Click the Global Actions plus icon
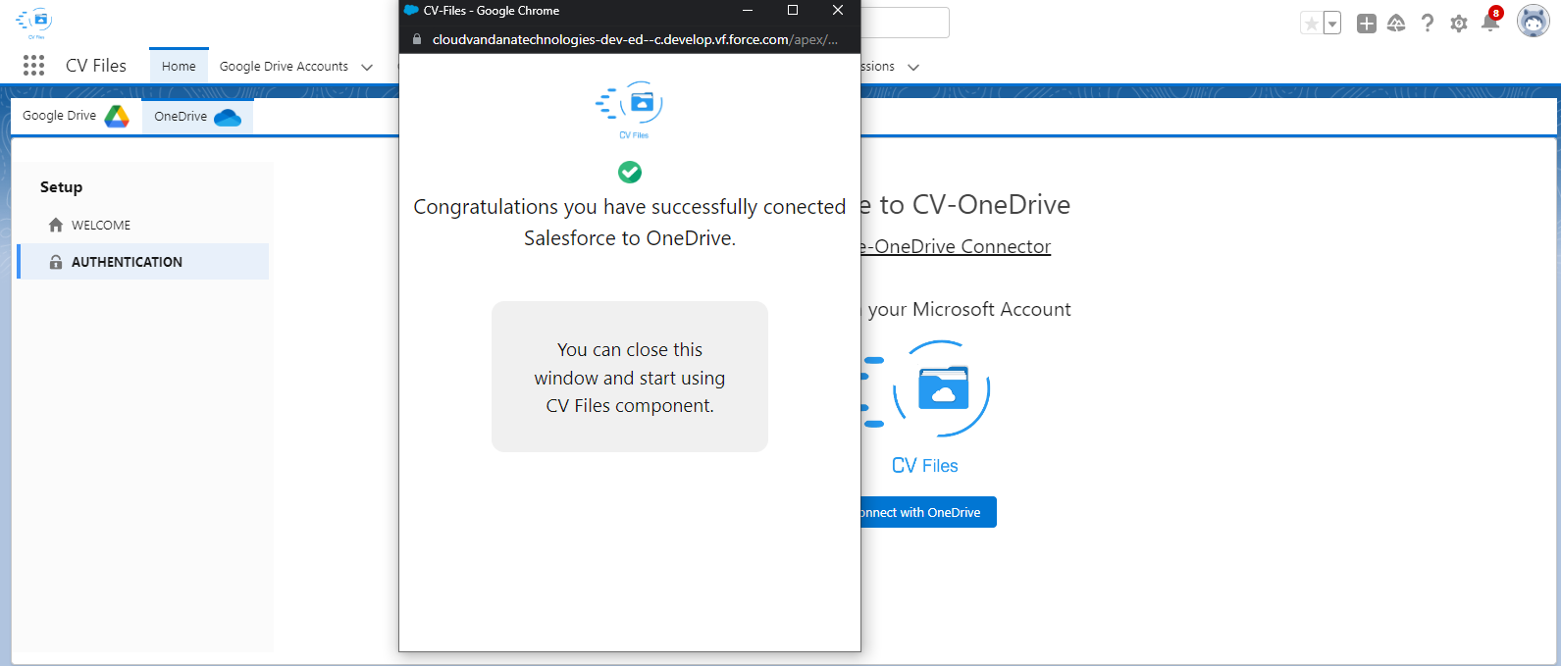 1367,24
